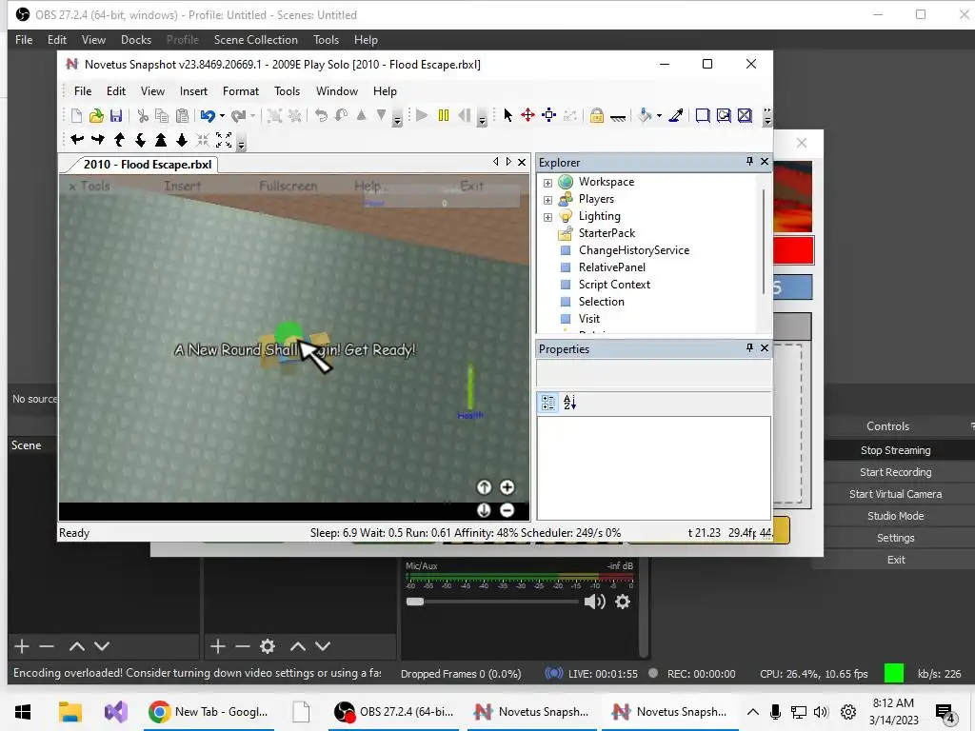Viewport: 975px width, 731px height.
Task: Click Stop Streaming in OBS Controls
Action: pyautogui.click(x=895, y=450)
